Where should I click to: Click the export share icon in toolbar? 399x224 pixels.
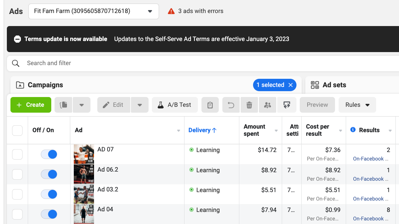click(287, 105)
